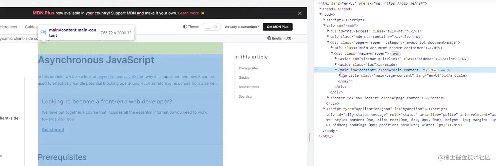Select the closing </body> tag line
The height and width of the screenshot is (166, 496).
point(330,131)
